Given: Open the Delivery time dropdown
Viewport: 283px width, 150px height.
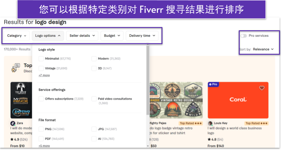Looking at the screenshot, I should [x=142, y=36].
